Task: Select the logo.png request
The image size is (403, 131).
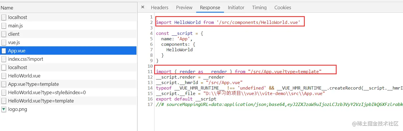Action: click(x=68, y=109)
